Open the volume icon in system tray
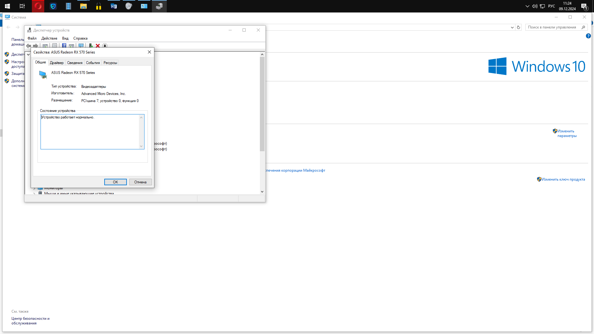Image resolution: width=594 pixels, height=334 pixels. coord(535,6)
